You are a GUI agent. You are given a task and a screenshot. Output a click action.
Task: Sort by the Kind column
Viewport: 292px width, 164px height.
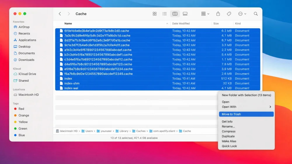[238, 24]
